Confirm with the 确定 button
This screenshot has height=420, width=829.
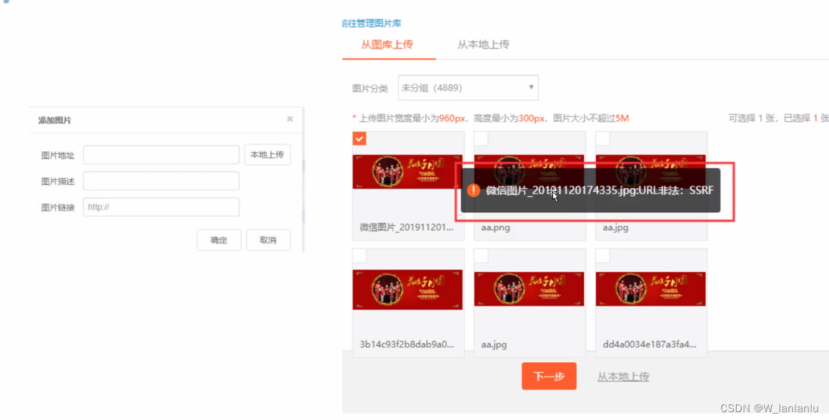[x=219, y=240]
